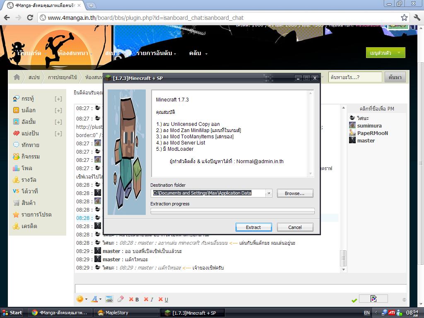Click the eraser clear-format icon
Viewport: 424px width, 318px height.
tap(120, 299)
